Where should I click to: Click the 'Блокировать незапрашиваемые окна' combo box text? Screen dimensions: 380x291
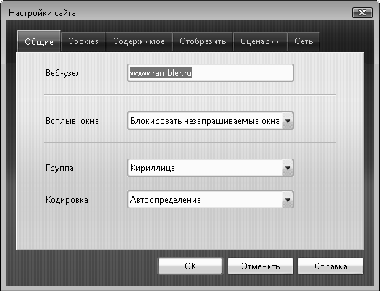coord(205,121)
